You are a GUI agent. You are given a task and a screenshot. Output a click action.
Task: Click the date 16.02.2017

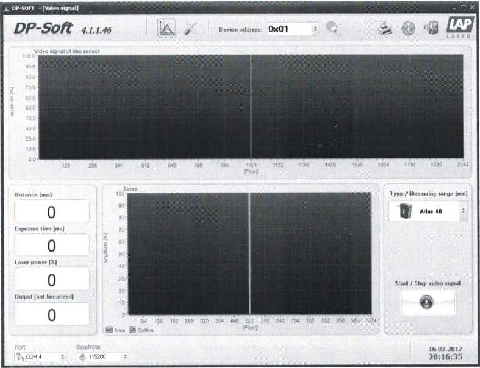click(x=445, y=349)
